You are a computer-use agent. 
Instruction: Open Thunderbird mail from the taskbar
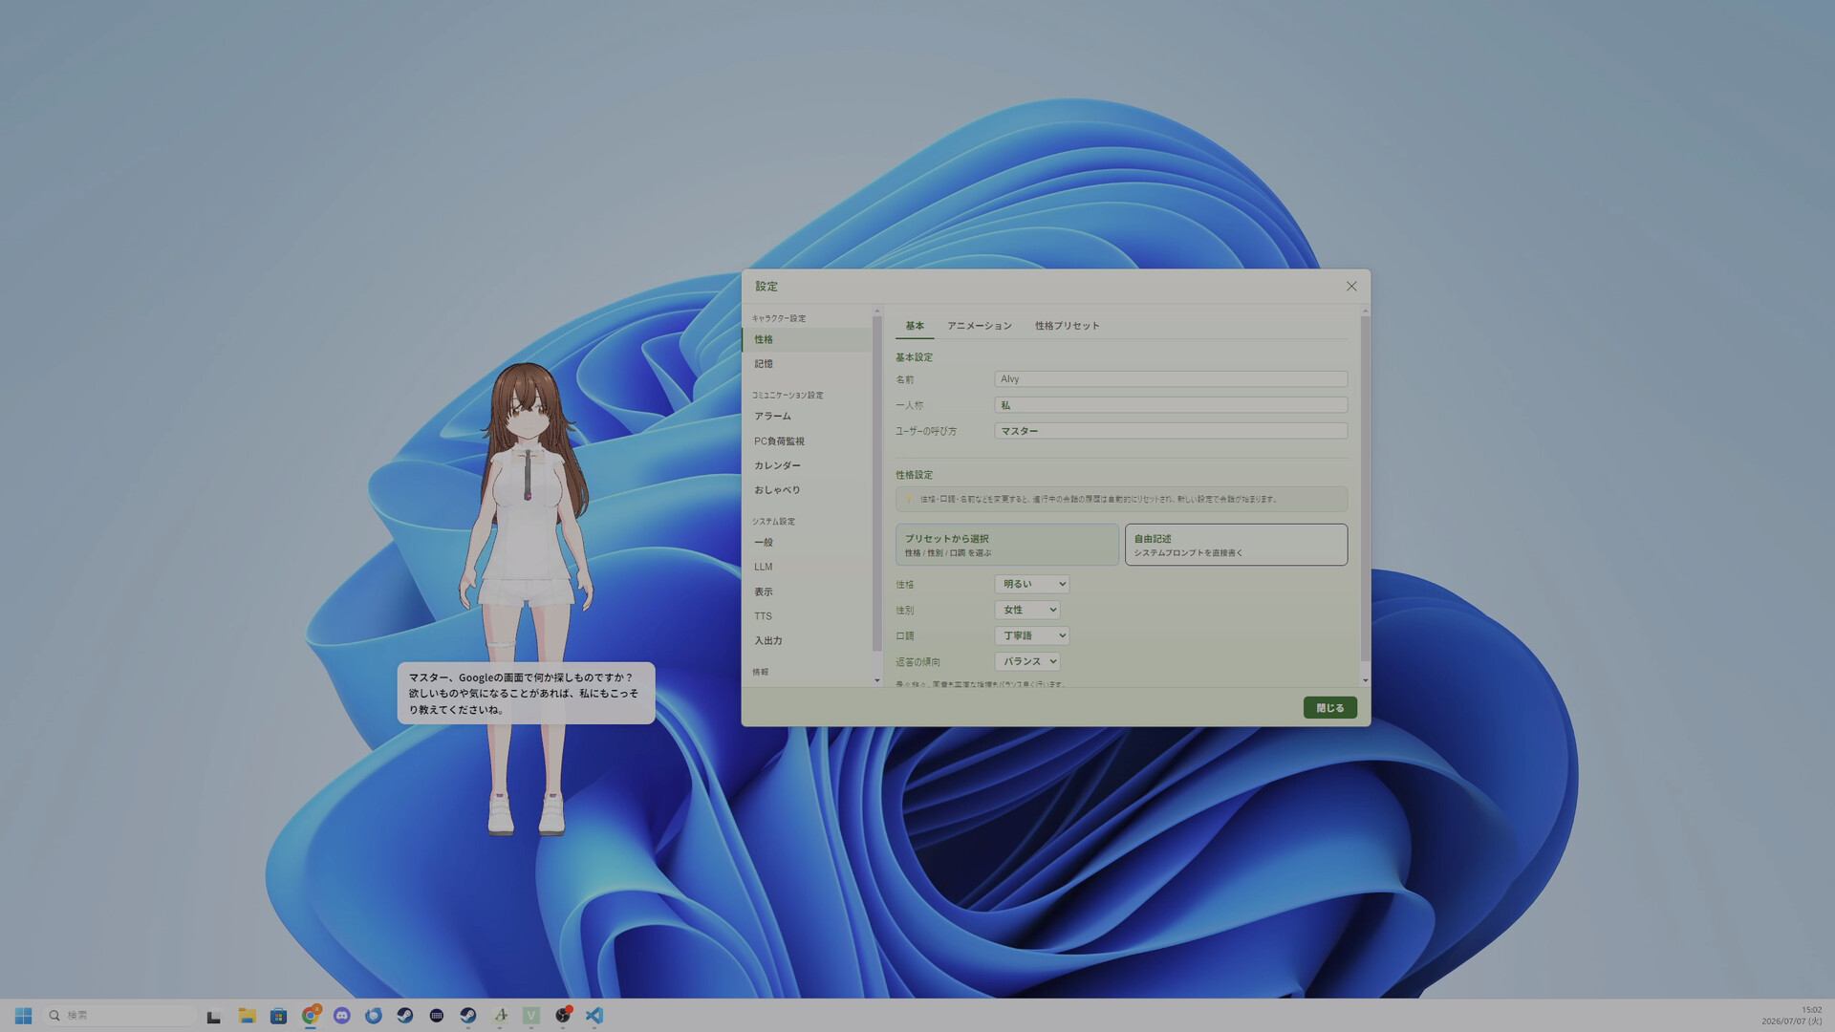click(374, 1016)
